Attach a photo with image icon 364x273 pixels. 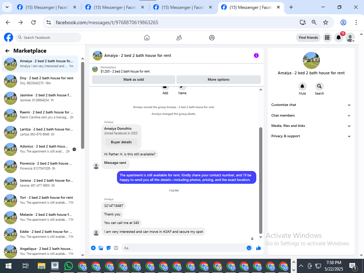coord(101,248)
